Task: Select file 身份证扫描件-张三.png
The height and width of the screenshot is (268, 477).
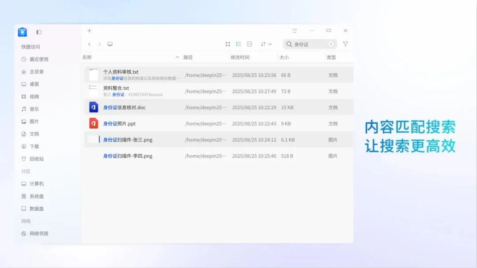Action: [219, 140]
